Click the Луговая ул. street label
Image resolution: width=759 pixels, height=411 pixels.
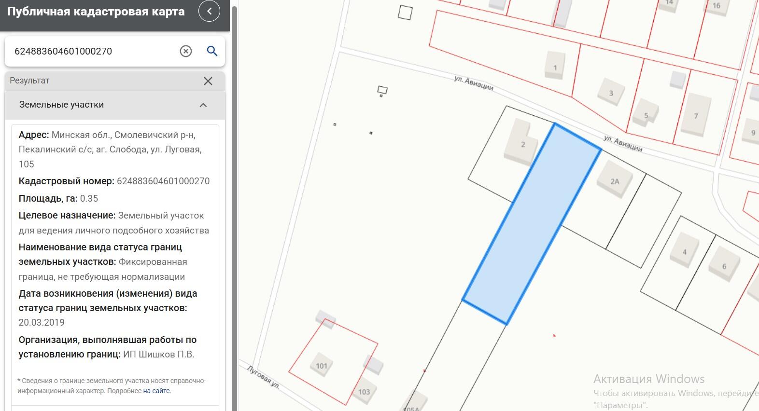263,377
